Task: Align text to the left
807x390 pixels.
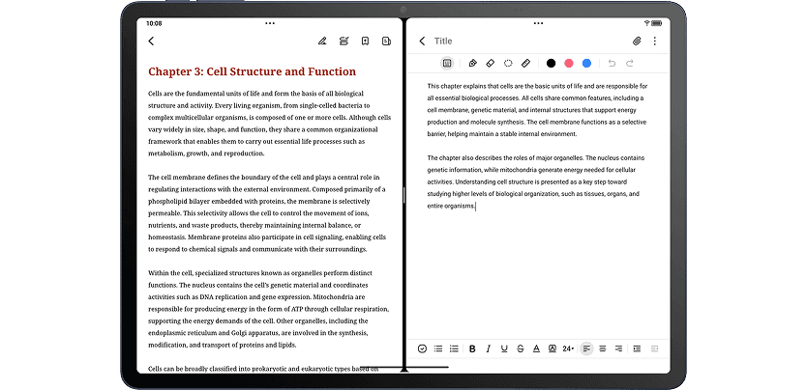Action: pyautogui.click(x=586, y=348)
